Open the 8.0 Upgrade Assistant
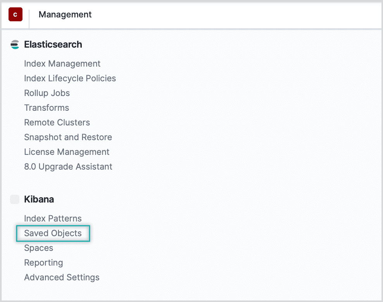This screenshot has height=302, width=383. point(68,166)
